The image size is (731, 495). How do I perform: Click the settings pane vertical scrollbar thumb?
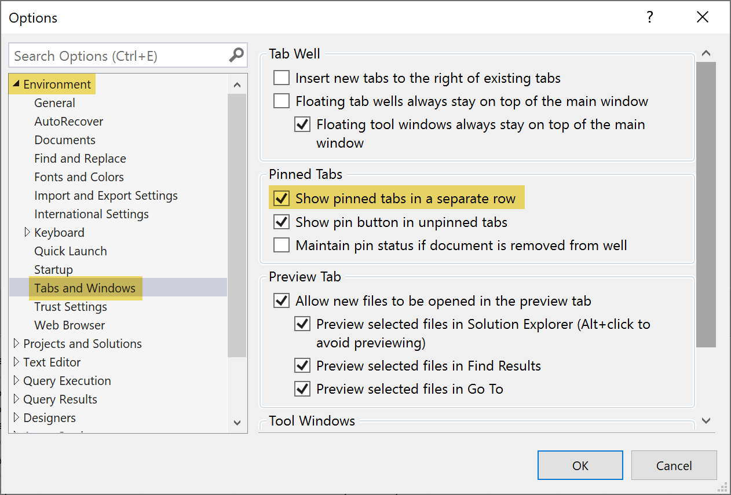tap(706, 204)
